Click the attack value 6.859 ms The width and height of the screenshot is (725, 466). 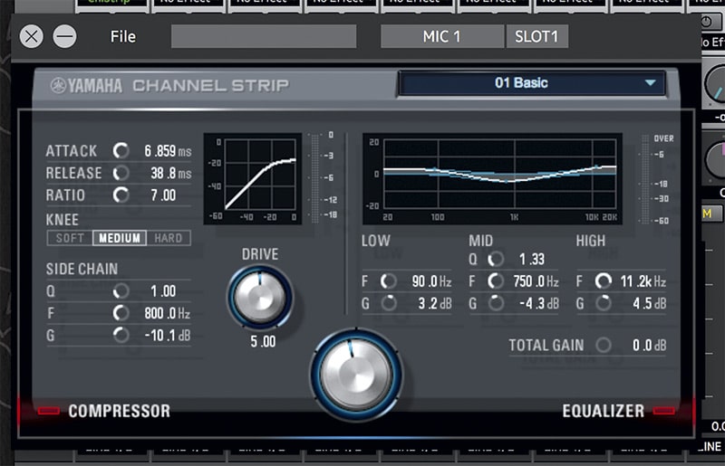coord(168,151)
